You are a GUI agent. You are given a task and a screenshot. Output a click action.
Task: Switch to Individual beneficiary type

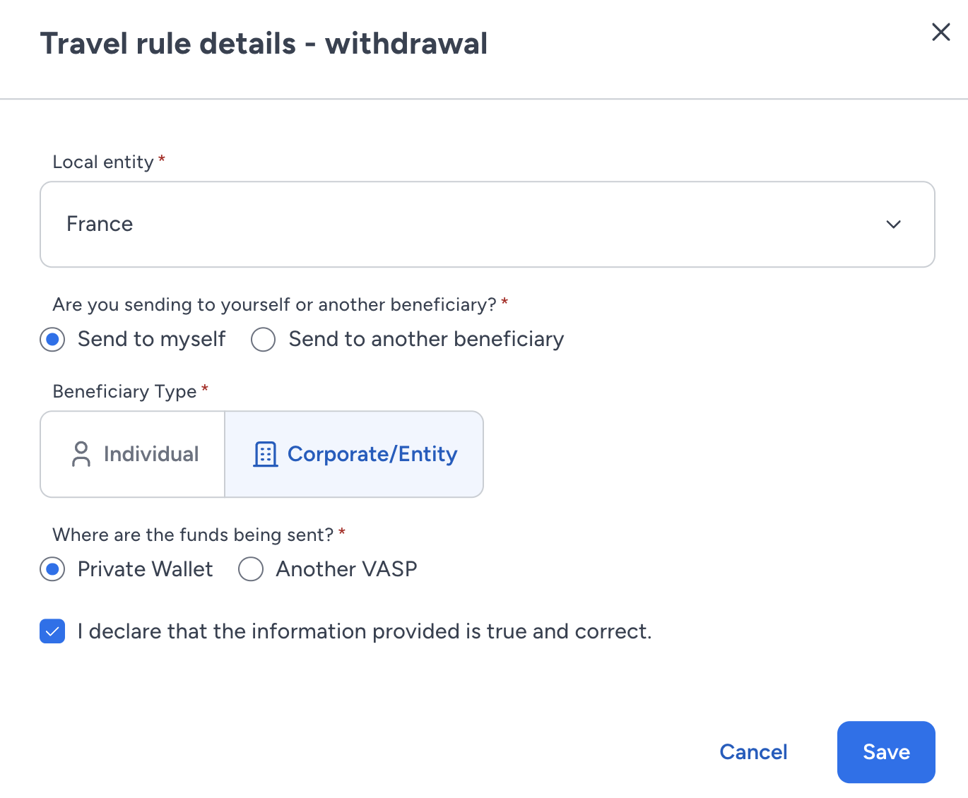(x=133, y=454)
